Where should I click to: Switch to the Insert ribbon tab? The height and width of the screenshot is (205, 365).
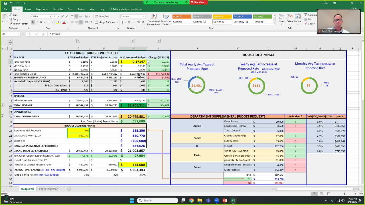(28, 9)
